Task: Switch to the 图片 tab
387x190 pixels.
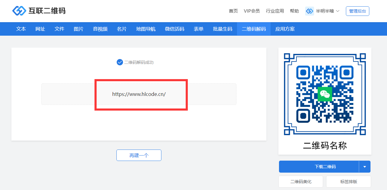Action: click(x=79, y=29)
